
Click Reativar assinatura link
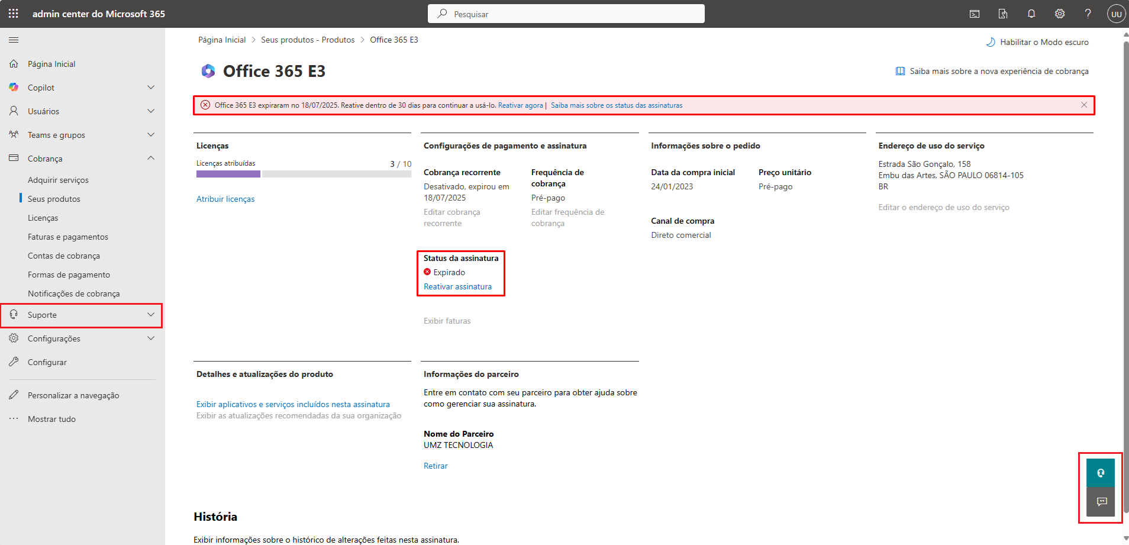pos(457,286)
